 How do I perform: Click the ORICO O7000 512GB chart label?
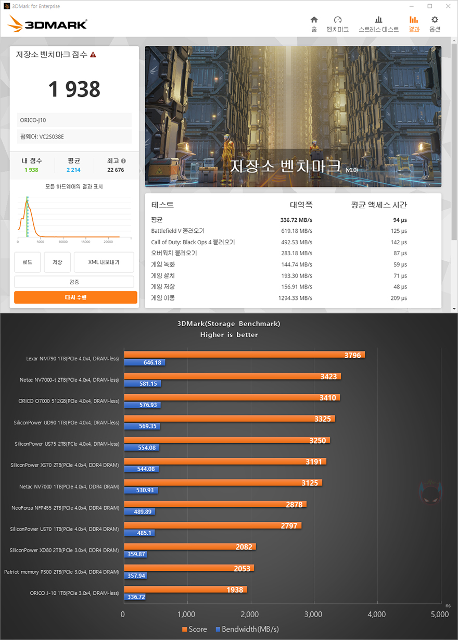69,401
